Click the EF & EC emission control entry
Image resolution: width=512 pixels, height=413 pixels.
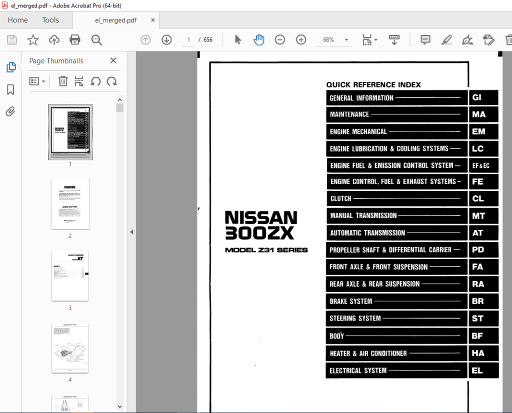(412, 165)
